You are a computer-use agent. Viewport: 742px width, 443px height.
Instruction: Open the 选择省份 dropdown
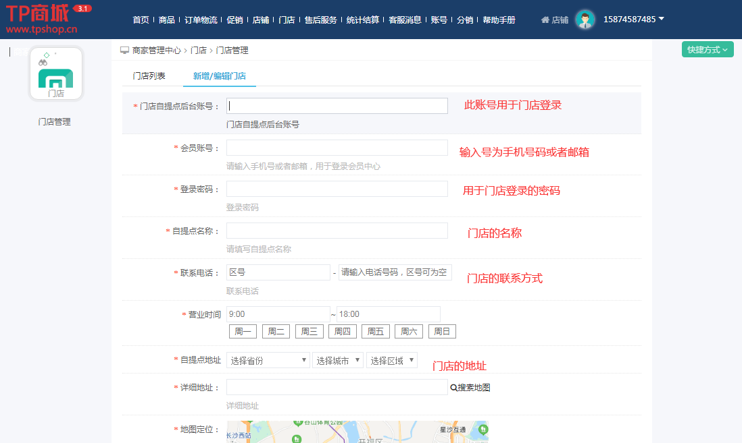pyautogui.click(x=268, y=361)
